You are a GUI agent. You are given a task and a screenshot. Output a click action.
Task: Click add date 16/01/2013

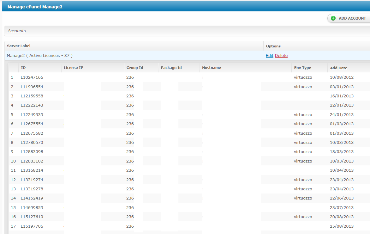coord(342,96)
